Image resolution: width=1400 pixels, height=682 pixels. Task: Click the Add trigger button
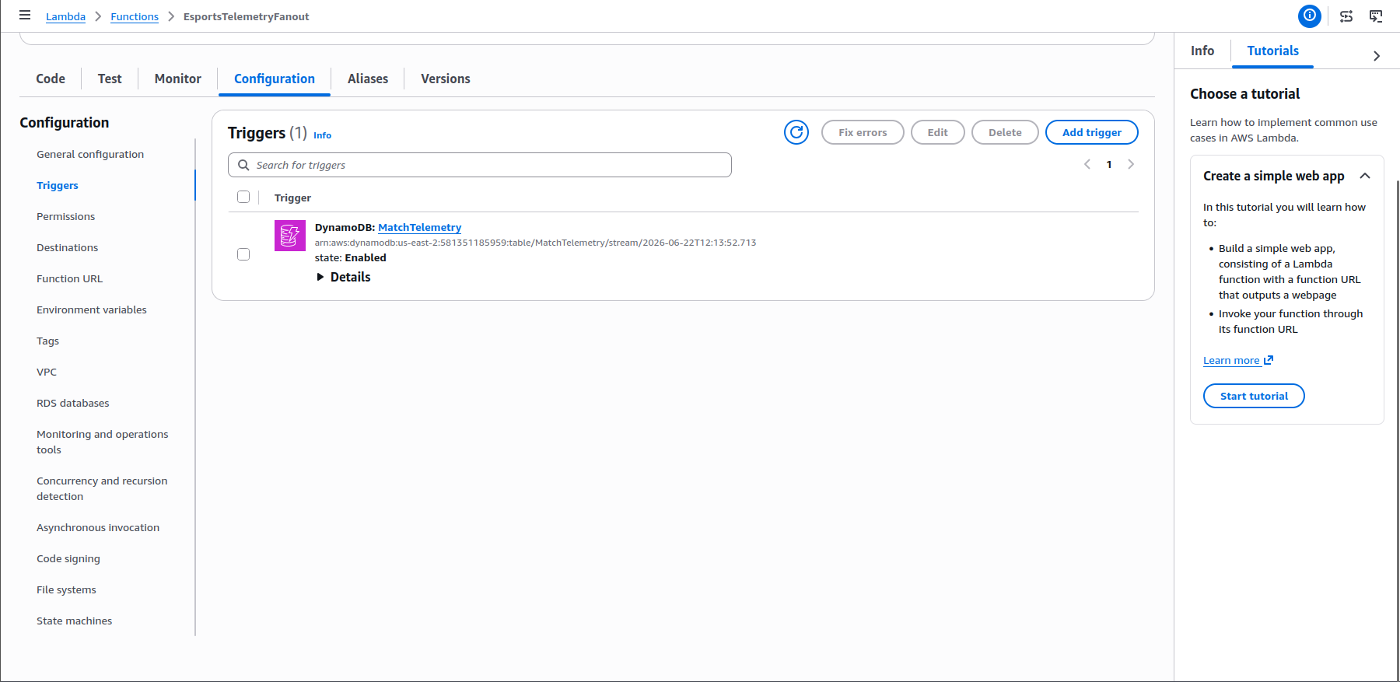coord(1092,132)
